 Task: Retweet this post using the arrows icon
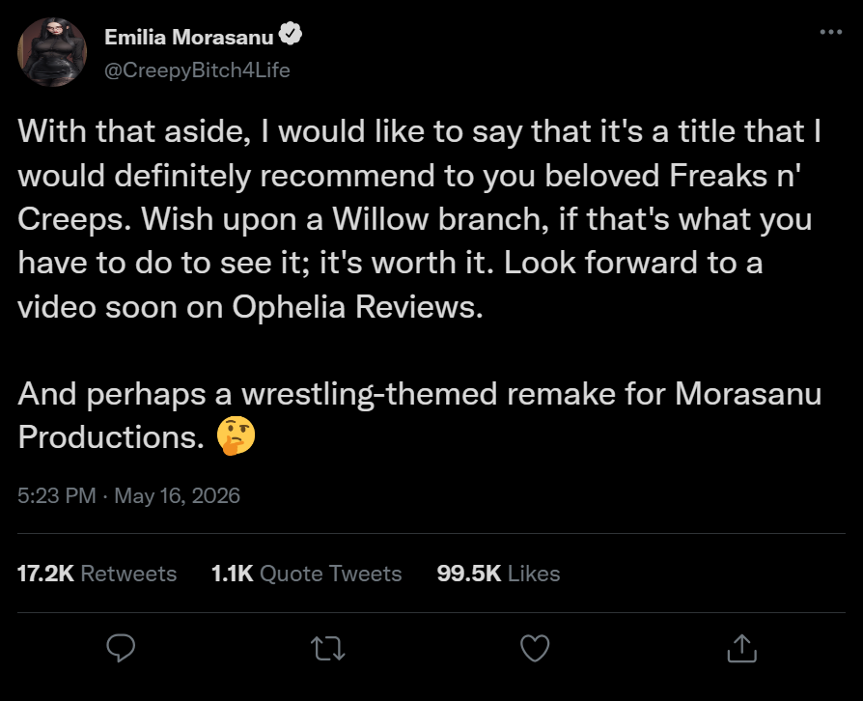click(x=327, y=648)
